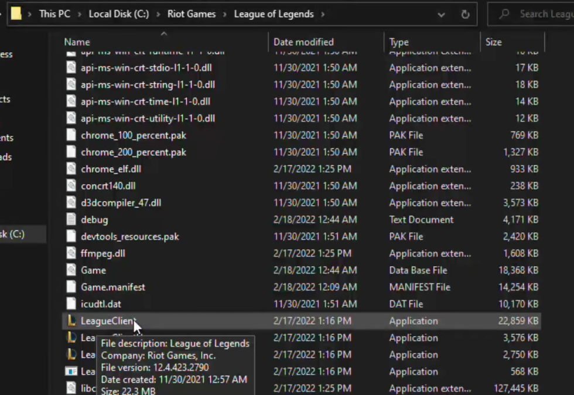574x395 pixels.
Task: Expand the chevron after League of Legends
Action: [x=323, y=14]
